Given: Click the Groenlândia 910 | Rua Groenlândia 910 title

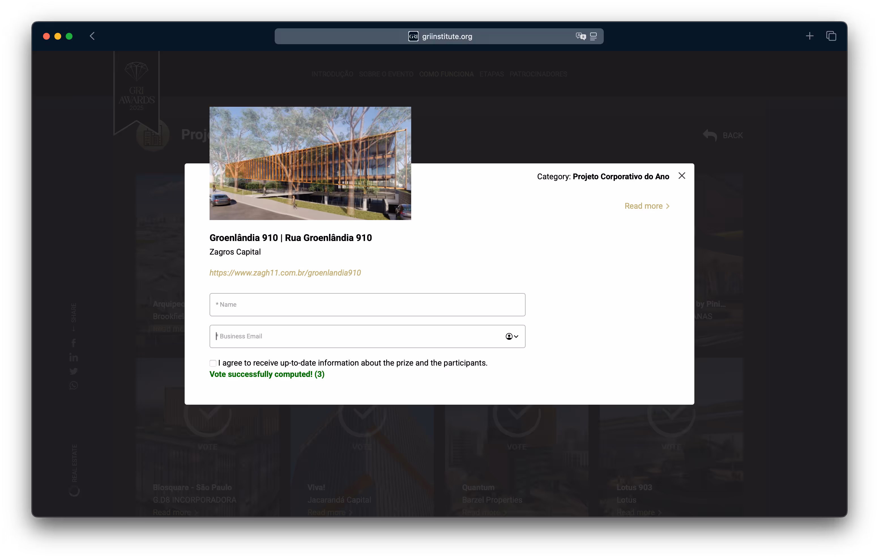Looking at the screenshot, I should point(291,238).
